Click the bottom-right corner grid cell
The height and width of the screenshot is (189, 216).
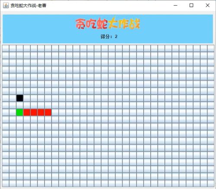tap(211, 183)
